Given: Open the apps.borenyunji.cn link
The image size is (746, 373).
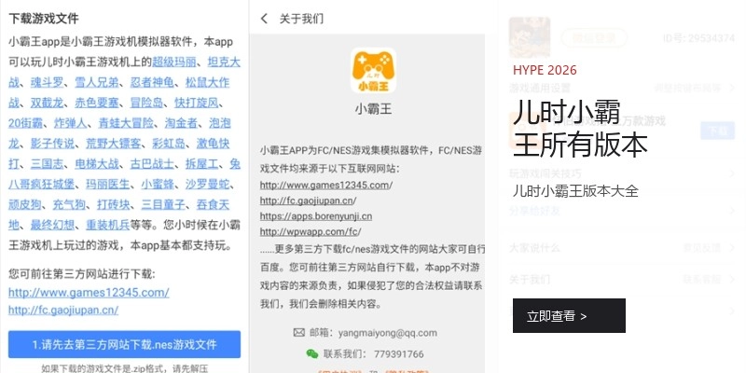Looking at the screenshot, I should point(316,216).
